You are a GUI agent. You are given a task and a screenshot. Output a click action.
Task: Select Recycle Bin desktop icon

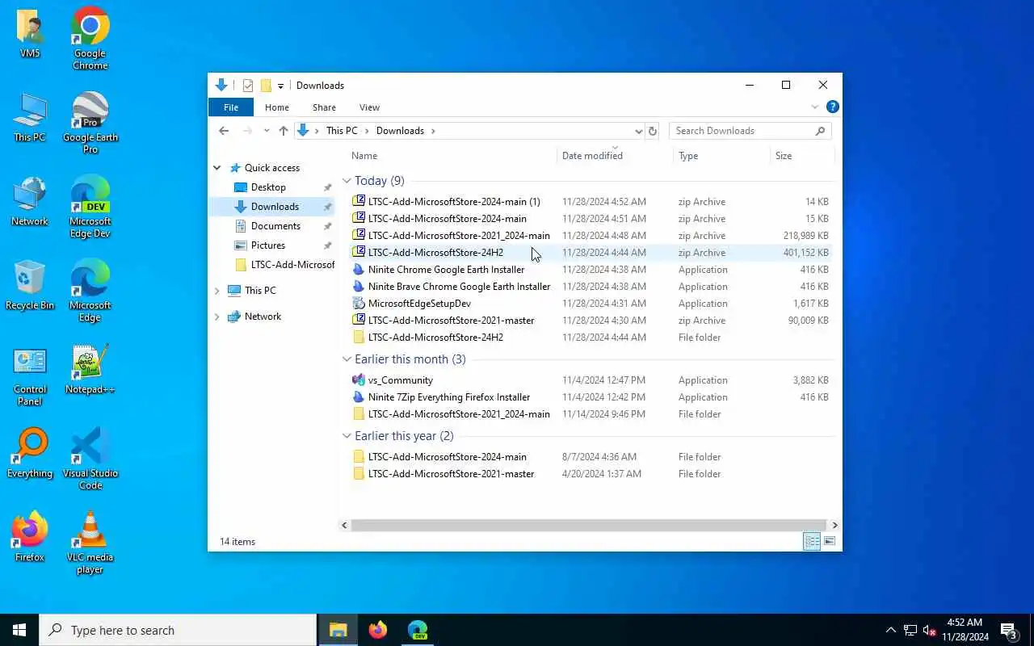tap(30, 286)
